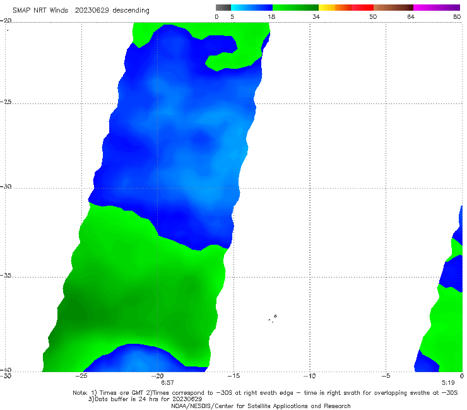Click the longitude label '-10' on bottom axis
This screenshot has width=467, height=410.
tap(310, 376)
